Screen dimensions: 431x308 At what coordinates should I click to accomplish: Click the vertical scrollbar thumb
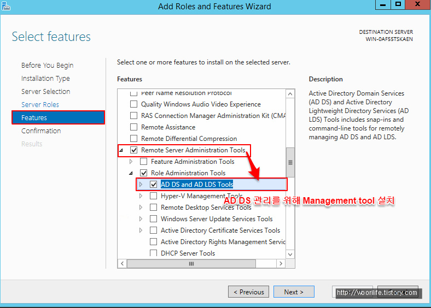point(290,162)
